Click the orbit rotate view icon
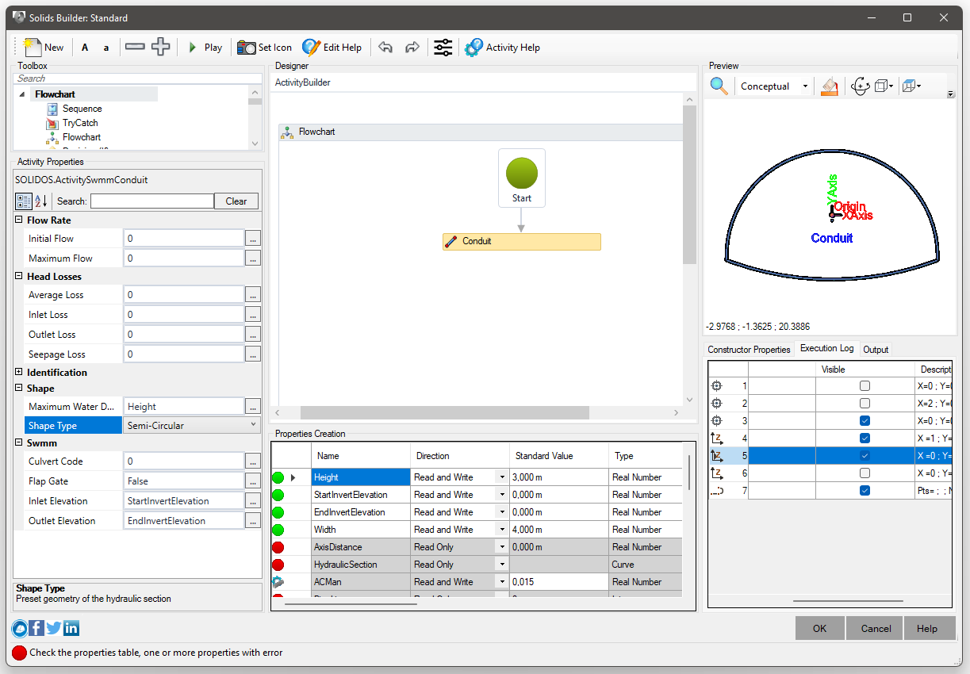 (x=860, y=86)
